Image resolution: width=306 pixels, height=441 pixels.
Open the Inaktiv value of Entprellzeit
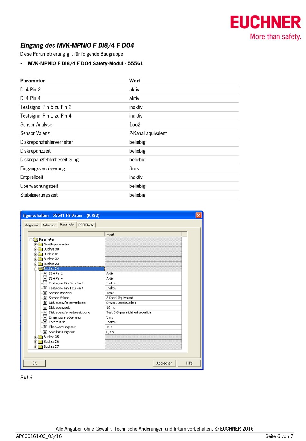coord(143,322)
